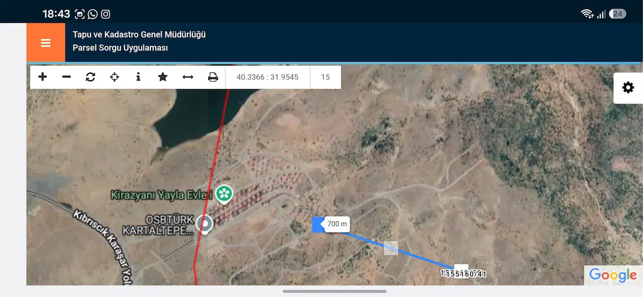Click the star favorites icon
The width and height of the screenshot is (644, 297).
click(163, 77)
